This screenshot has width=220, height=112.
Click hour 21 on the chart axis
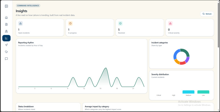coord(133,89)
